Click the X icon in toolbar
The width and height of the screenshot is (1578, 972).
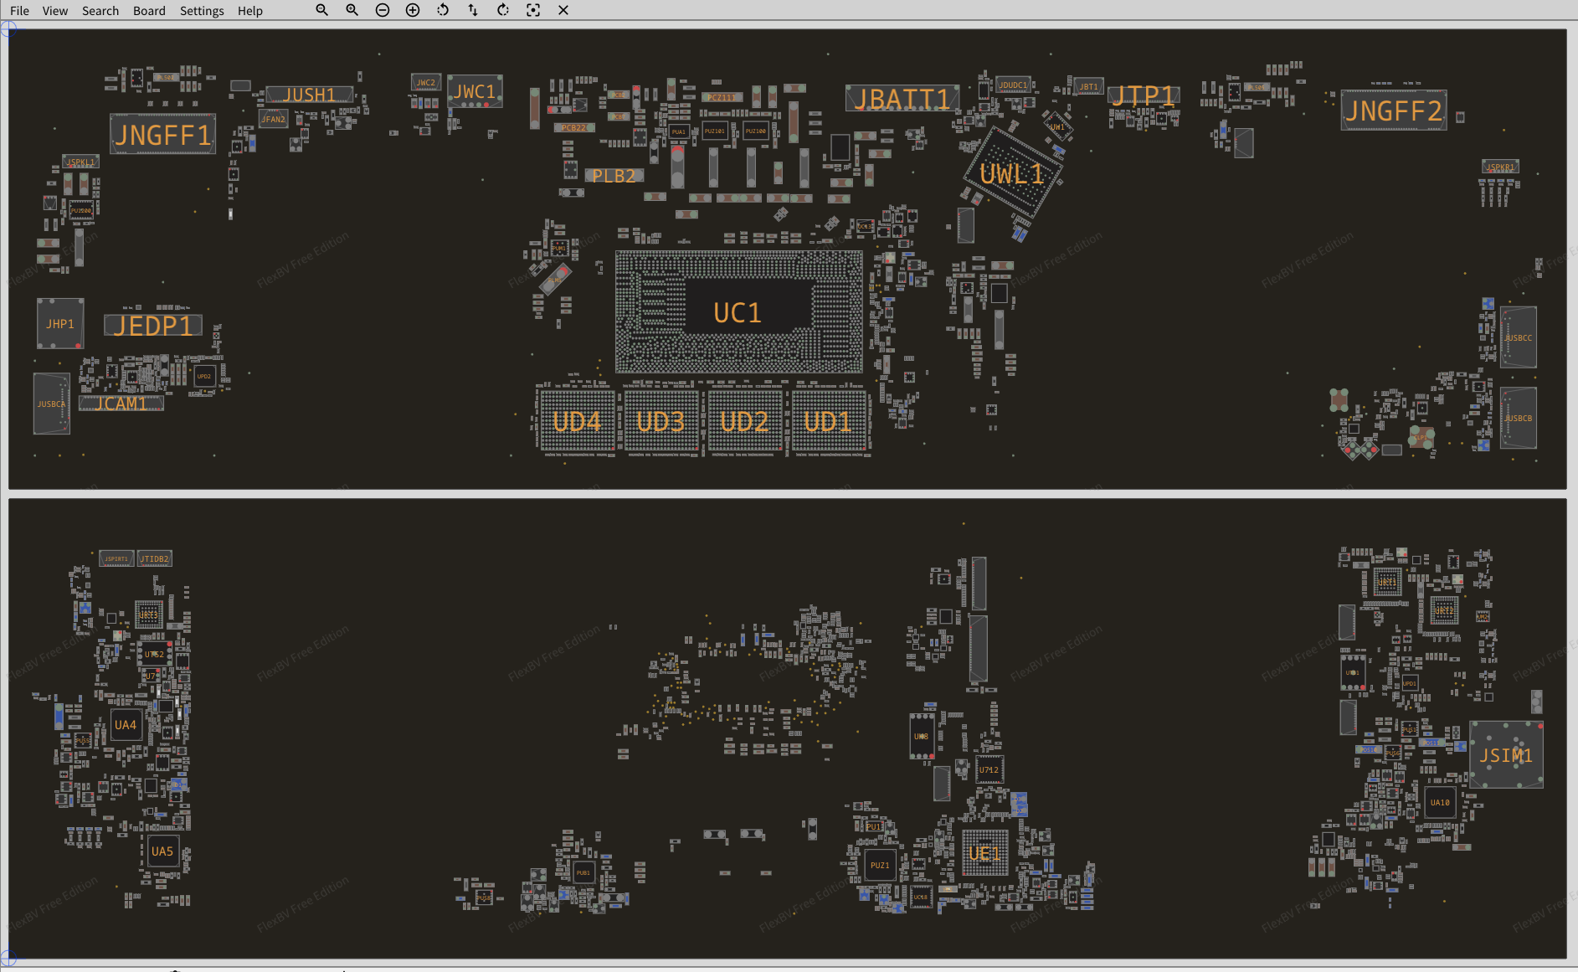(x=563, y=10)
